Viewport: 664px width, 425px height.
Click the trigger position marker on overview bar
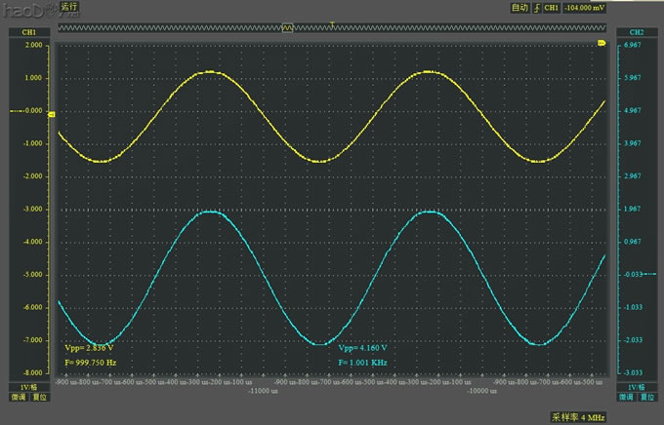coord(333,22)
